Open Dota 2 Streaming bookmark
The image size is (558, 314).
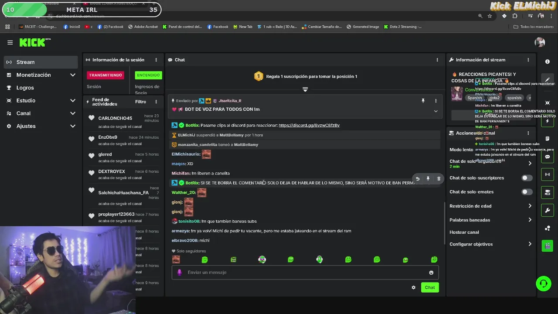(x=402, y=27)
